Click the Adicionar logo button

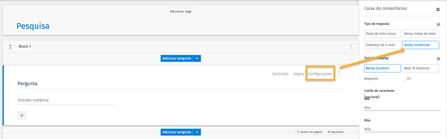(x=181, y=12)
